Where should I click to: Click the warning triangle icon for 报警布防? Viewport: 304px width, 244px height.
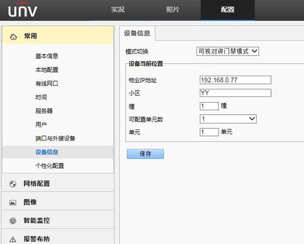(13, 239)
